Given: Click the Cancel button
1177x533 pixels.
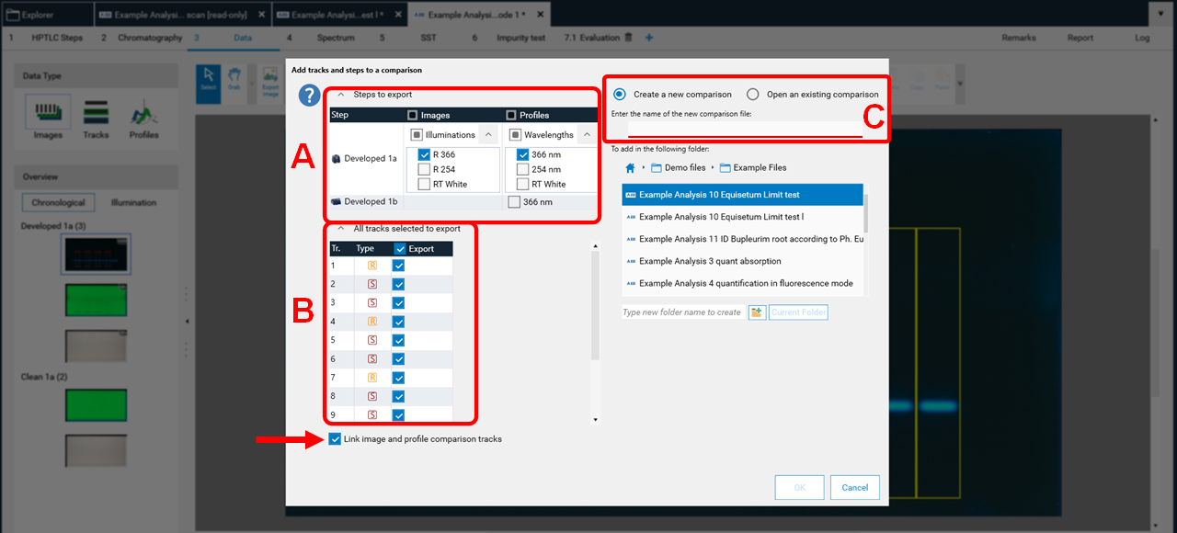Looking at the screenshot, I should (x=854, y=487).
